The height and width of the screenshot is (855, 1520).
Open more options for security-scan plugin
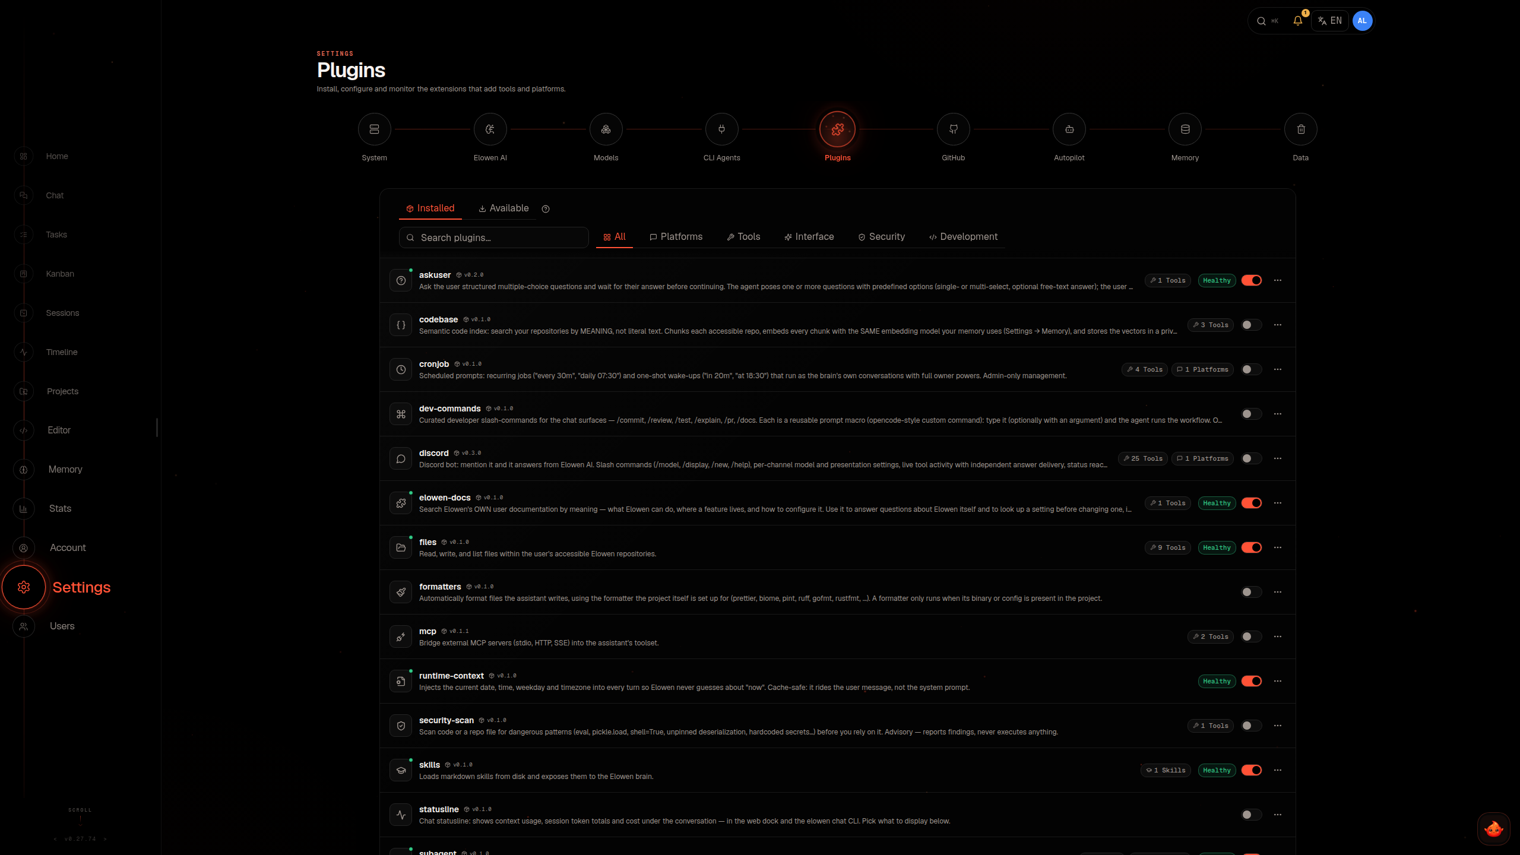click(1278, 726)
